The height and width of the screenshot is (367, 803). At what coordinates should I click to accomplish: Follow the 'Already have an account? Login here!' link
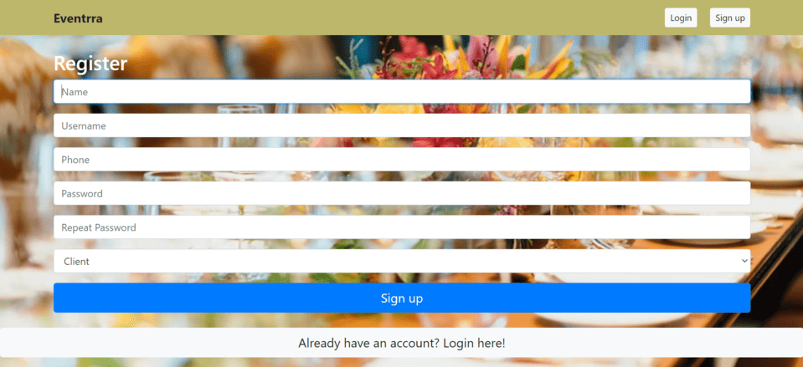point(402,343)
